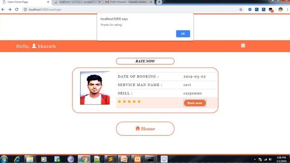Switch to the Users Home Page tab
Screen dimensions: 290x163
26,2
